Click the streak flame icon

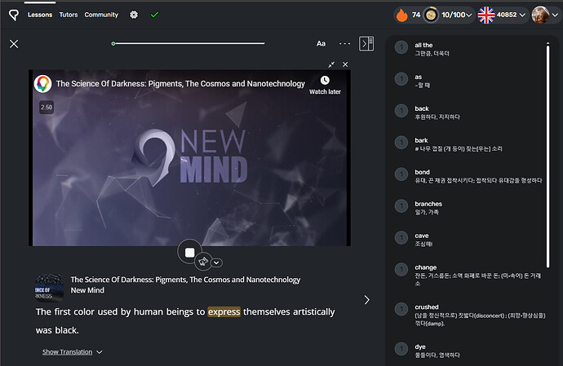click(x=401, y=15)
